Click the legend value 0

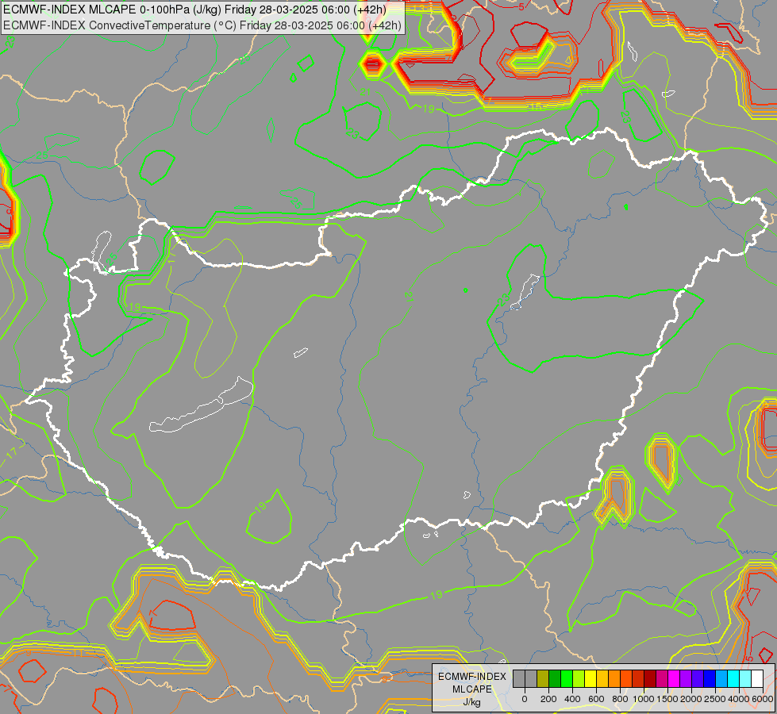pos(525,699)
